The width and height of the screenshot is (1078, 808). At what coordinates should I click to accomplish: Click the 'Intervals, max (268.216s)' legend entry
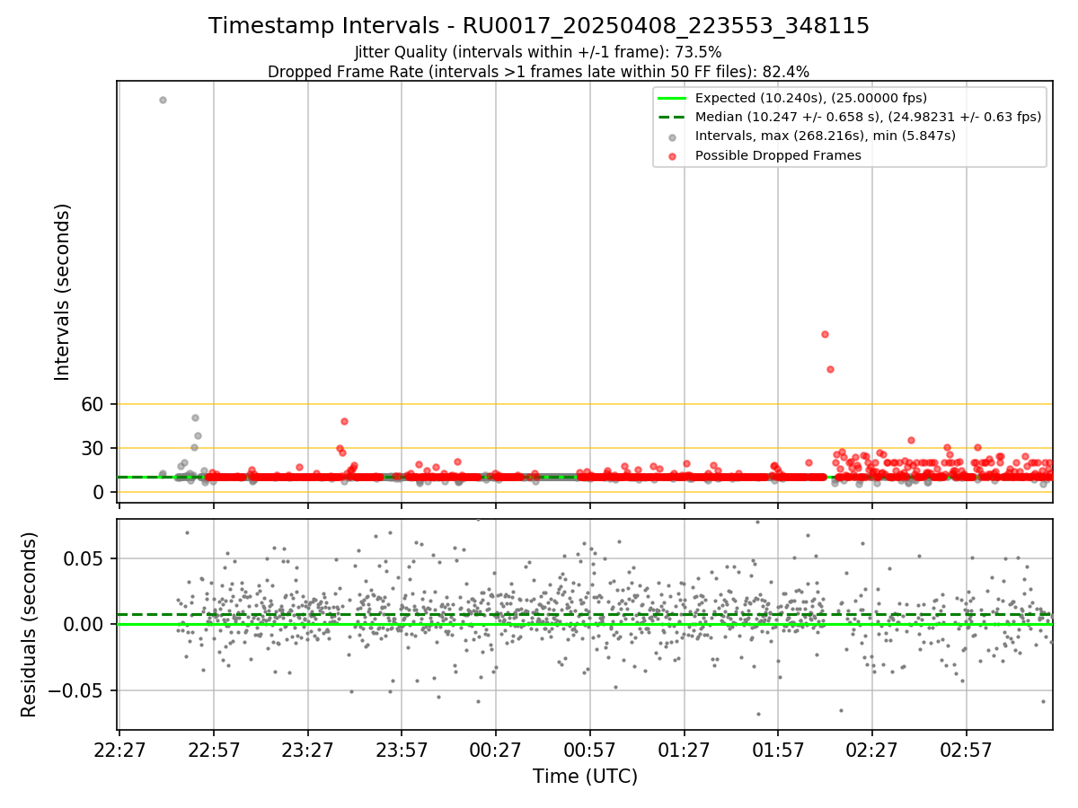tap(826, 136)
